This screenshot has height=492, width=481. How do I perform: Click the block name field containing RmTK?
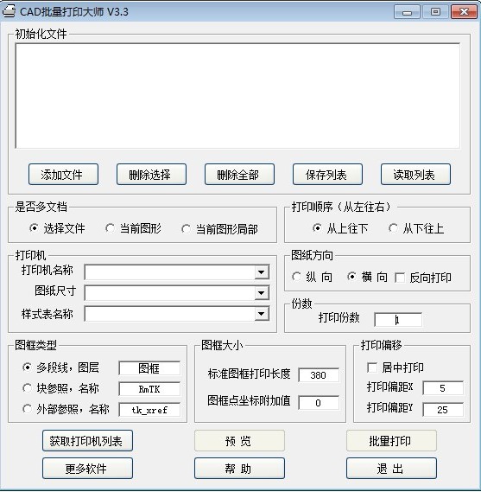click(x=149, y=389)
